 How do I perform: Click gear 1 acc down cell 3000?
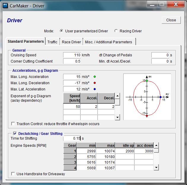[144, 151]
